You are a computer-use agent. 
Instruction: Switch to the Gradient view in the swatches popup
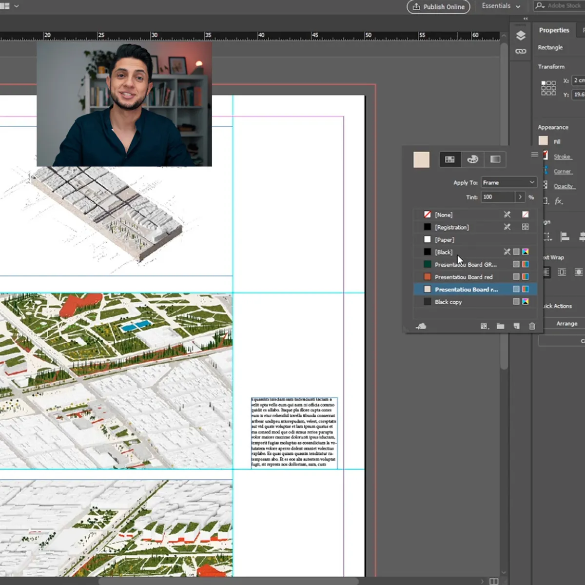(495, 159)
